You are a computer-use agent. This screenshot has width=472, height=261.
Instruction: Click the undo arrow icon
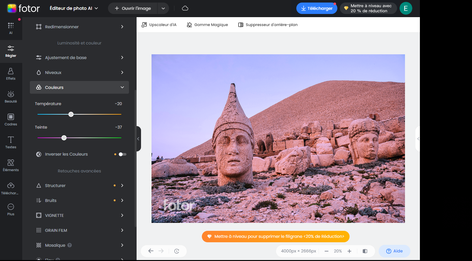(151, 251)
